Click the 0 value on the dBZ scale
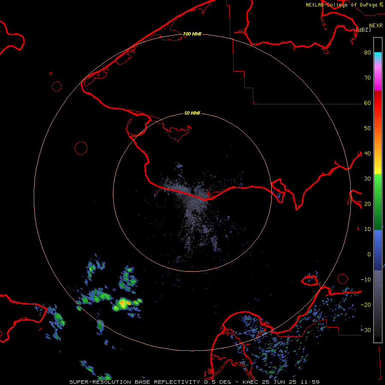385x385 pixels. click(369, 255)
